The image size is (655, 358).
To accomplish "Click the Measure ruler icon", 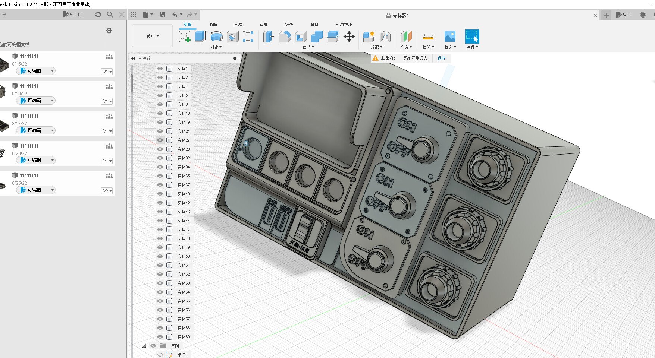I will 428,37.
